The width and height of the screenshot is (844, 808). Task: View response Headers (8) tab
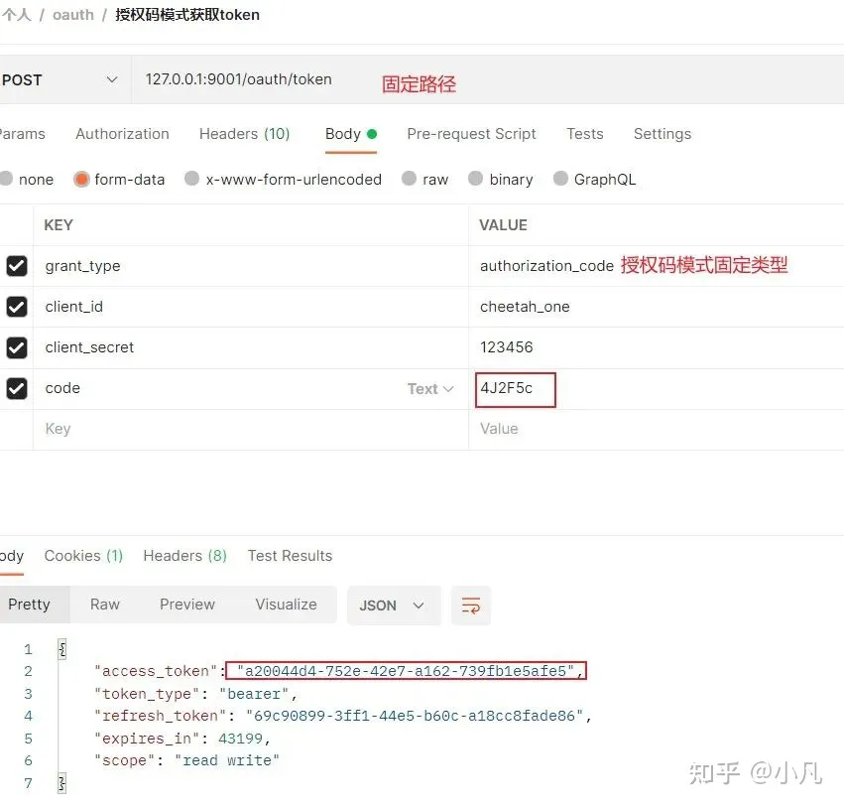tap(184, 555)
